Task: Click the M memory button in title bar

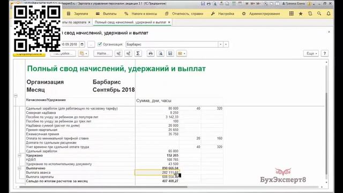Action: (x=247, y=4)
